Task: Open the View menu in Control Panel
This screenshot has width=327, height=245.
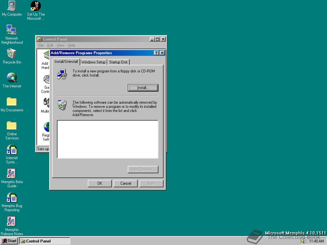Action: [60, 45]
